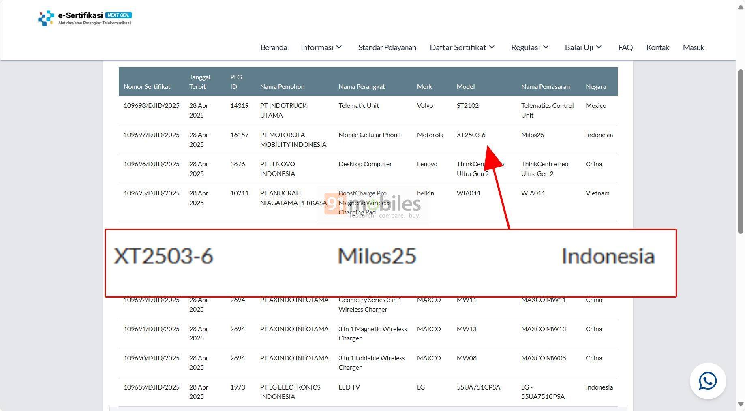Click the PLG ID column header
This screenshot has width=745, height=411.
[236, 82]
